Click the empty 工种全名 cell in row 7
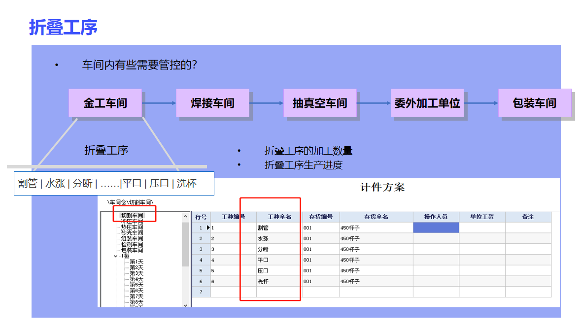Image resolution: width=581 pixels, height=327 pixels. tap(279, 292)
